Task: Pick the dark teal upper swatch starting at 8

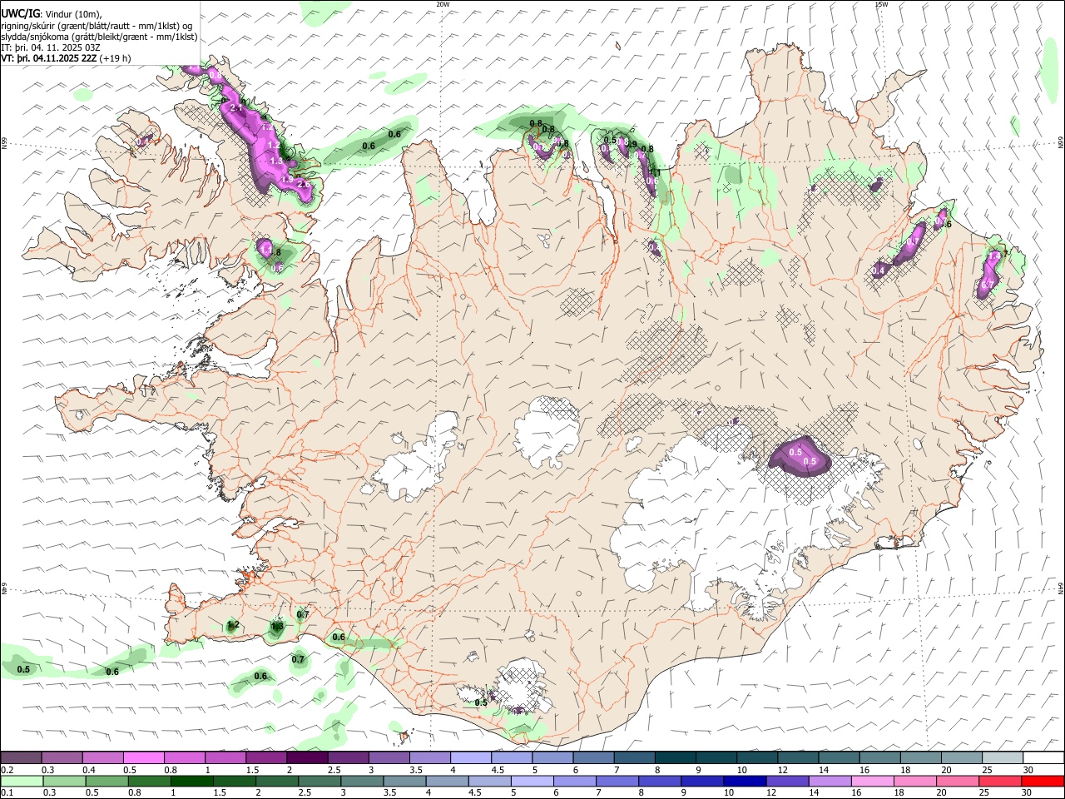Action: coord(676,757)
